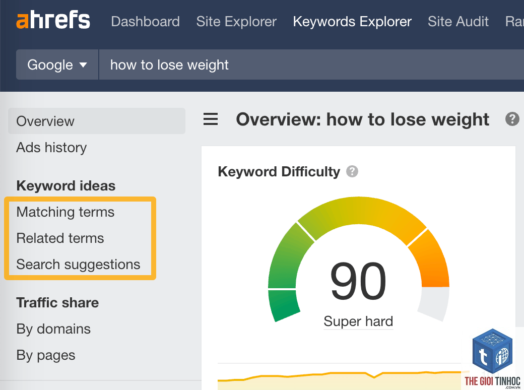Open Site Explorer in top navigation
The height and width of the screenshot is (390, 524).
pos(236,21)
